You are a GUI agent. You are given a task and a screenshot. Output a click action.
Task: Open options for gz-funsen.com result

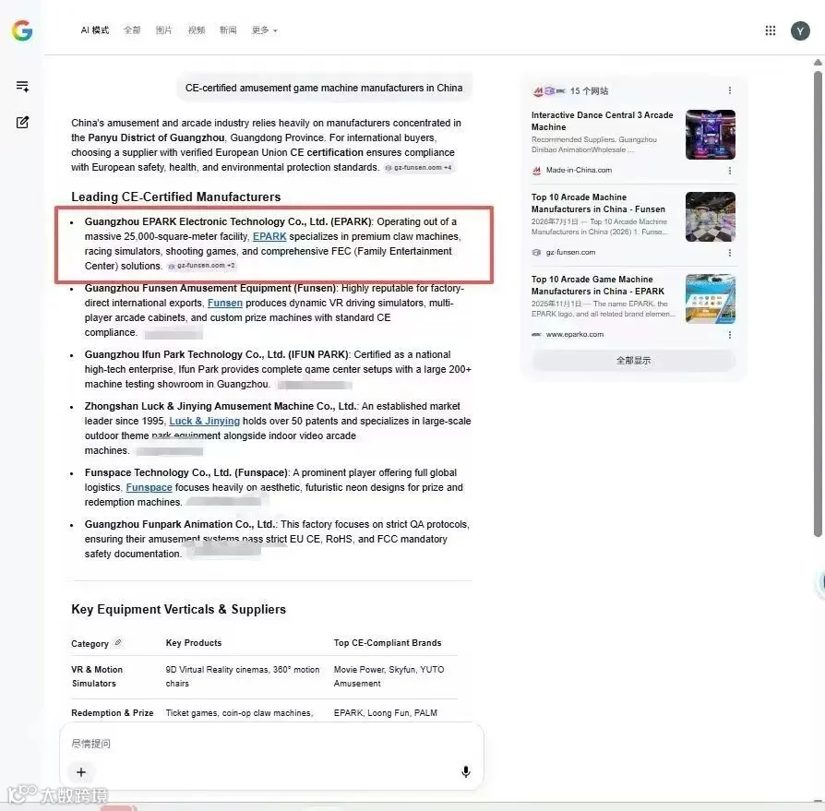tap(730, 253)
